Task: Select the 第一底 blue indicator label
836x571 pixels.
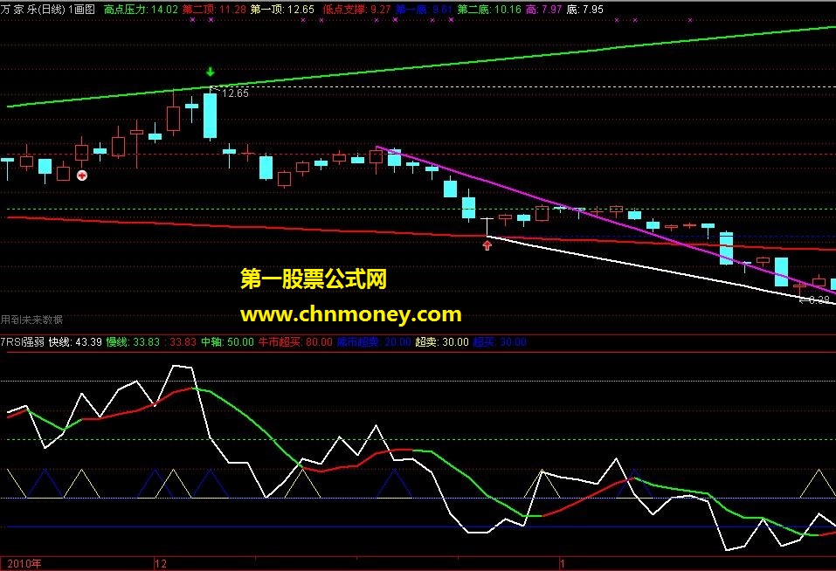Action: pos(424,9)
